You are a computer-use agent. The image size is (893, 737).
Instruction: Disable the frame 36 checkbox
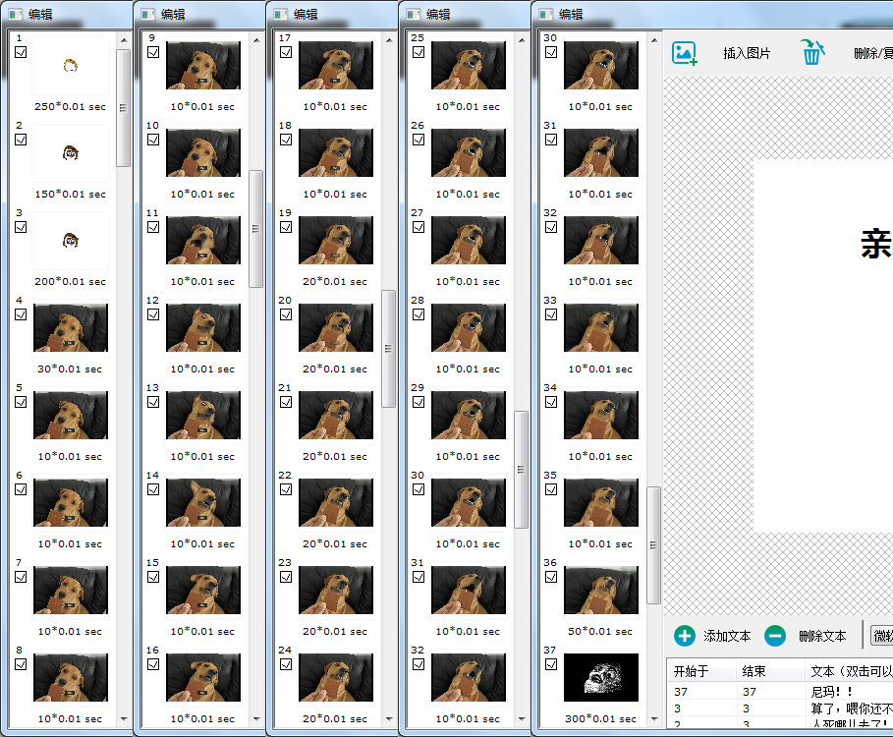[x=551, y=577]
